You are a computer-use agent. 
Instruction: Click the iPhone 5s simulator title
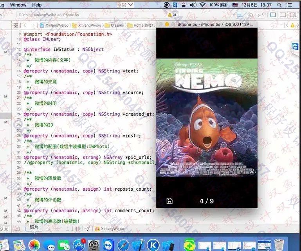click(x=215, y=24)
